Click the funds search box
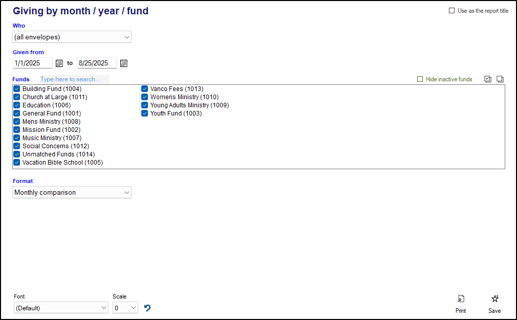 (x=73, y=79)
